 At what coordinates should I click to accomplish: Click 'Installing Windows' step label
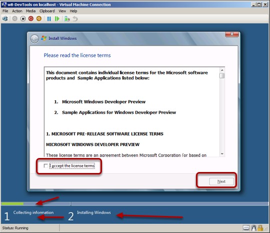[x=94, y=212]
